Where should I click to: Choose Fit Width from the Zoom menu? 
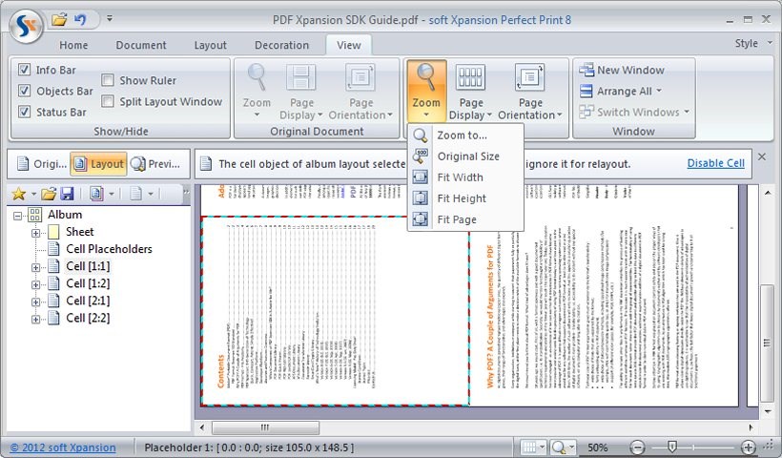[x=465, y=177]
